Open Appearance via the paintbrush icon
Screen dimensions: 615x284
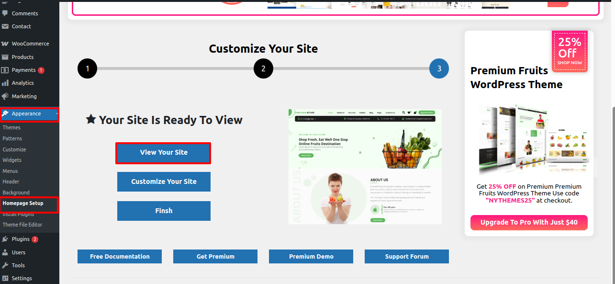tap(5, 114)
